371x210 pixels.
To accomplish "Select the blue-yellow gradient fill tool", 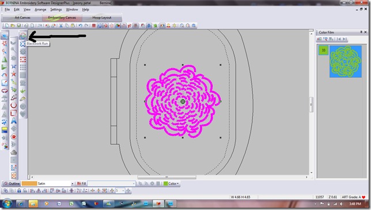I will [x=4, y=130].
